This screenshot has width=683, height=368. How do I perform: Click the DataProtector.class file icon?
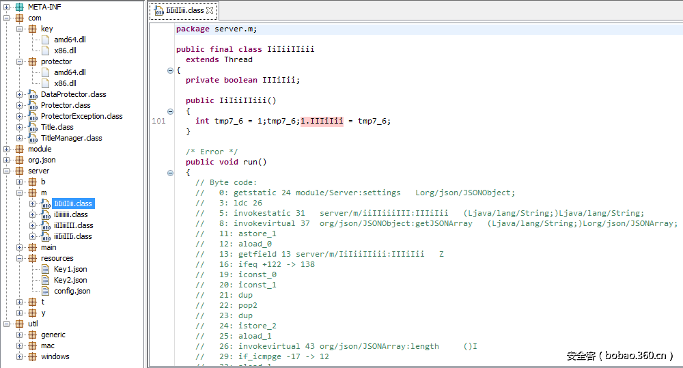click(x=33, y=94)
